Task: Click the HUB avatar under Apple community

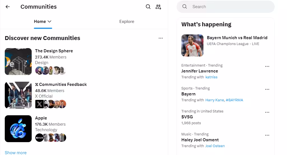Action: click(x=39, y=138)
